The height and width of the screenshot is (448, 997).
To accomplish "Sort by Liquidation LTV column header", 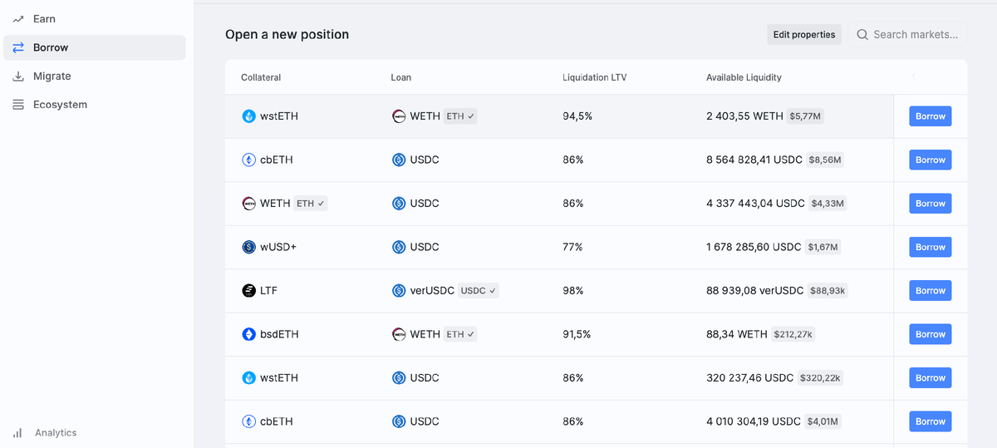I will pos(594,77).
